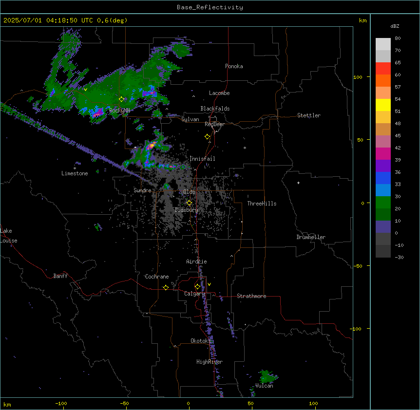This screenshot has width=420, height=410.
Task: Click the -30 value in the dBZ legend
Action: [399, 257]
